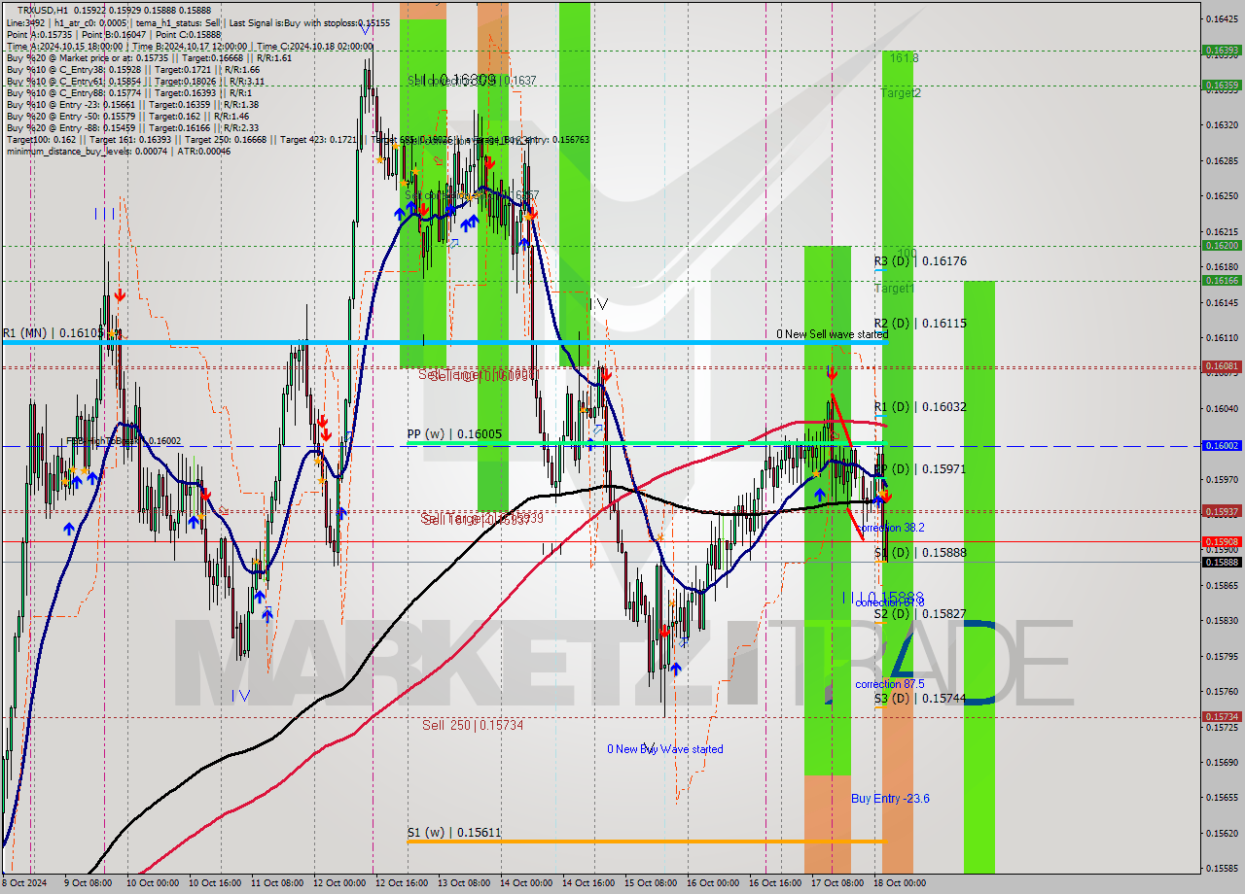
Task: Select the 'R2 (D) | 0.16115' resistance label
Action: [920, 323]
